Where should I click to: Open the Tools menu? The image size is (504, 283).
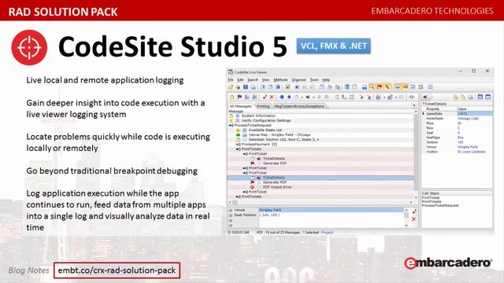coord(314,79)
